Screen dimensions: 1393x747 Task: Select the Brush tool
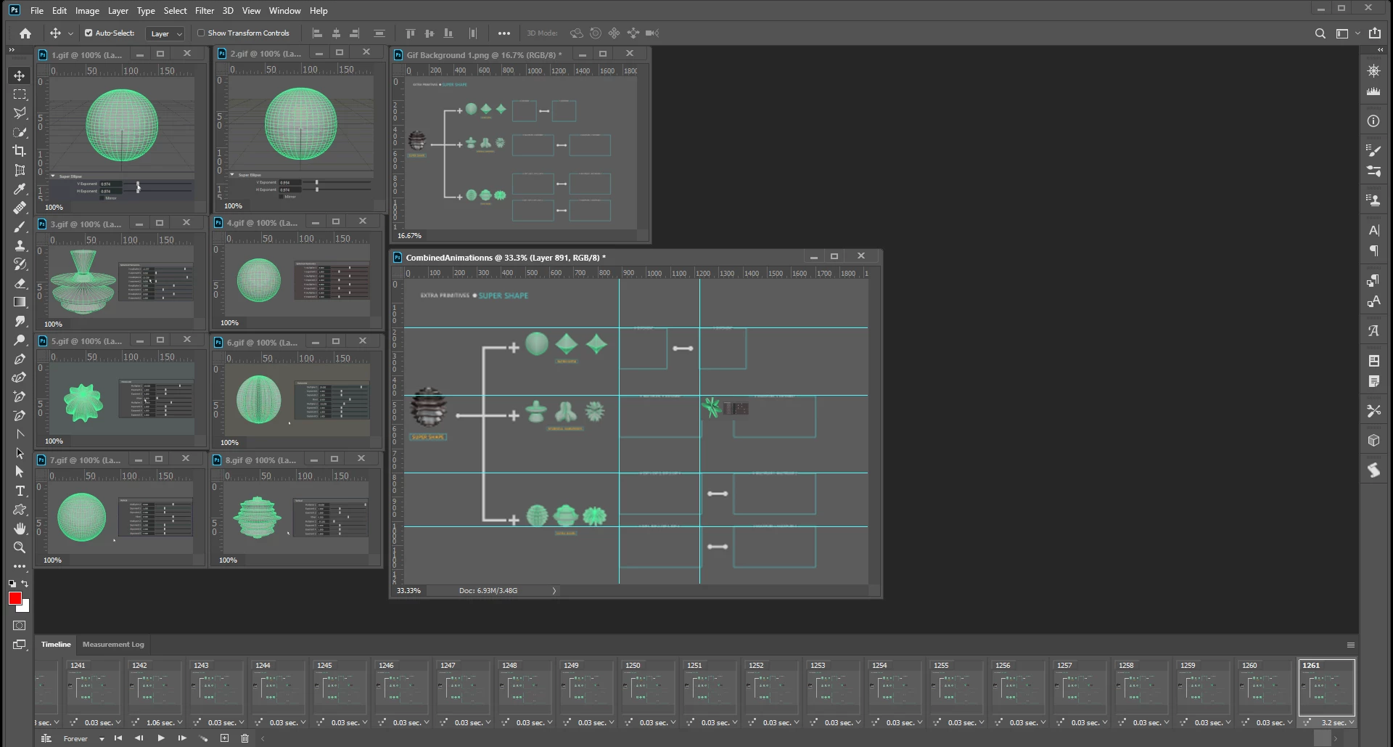tap(20, 226)
